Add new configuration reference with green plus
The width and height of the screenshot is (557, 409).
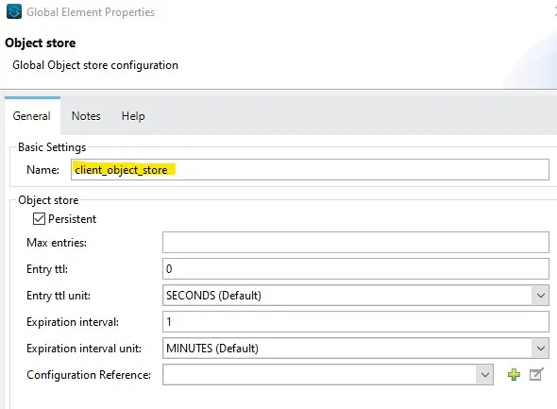(x=514, y=375)
